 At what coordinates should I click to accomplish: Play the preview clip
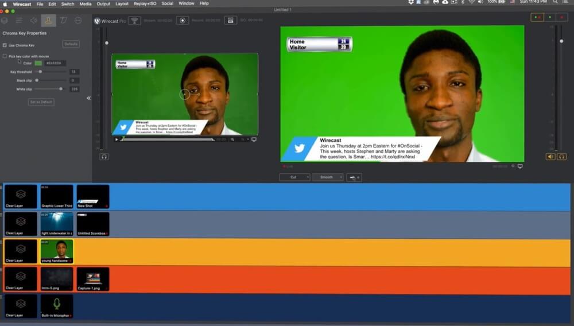coord(117,139)
